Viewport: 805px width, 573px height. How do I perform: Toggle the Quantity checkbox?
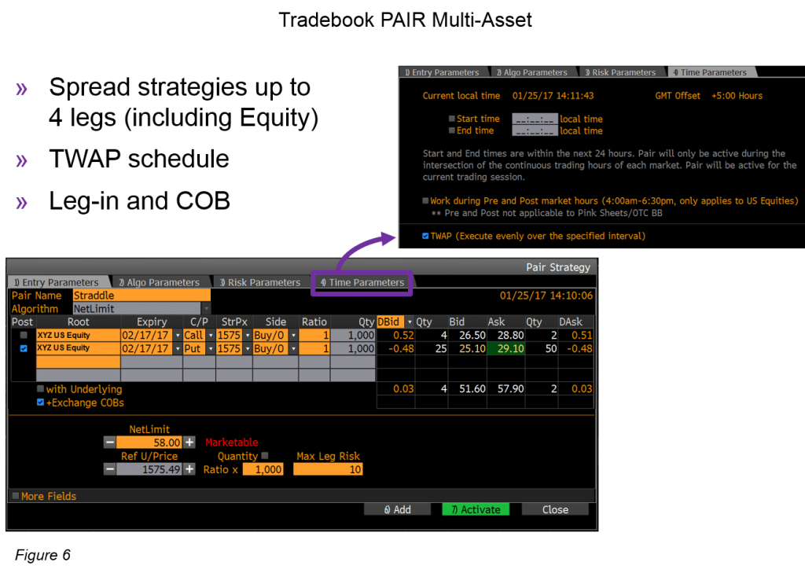pos(265,455)
